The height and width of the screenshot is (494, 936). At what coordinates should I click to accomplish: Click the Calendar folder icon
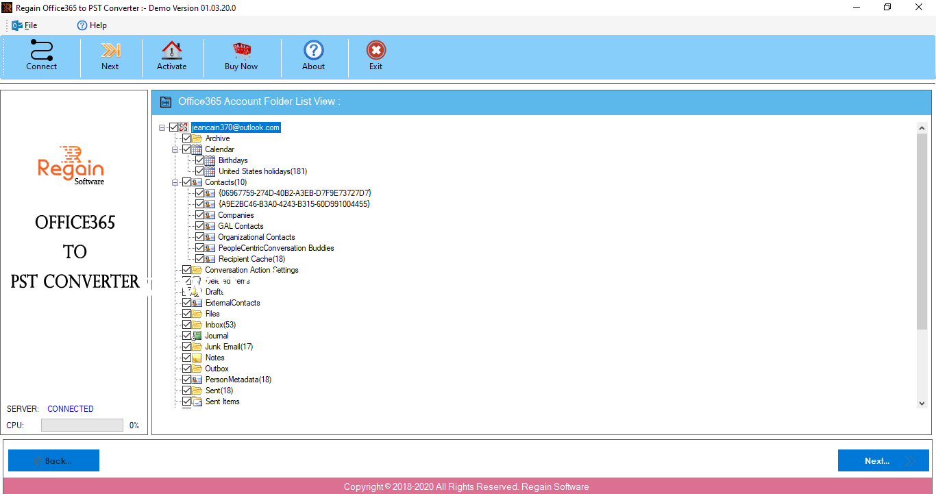197,149
